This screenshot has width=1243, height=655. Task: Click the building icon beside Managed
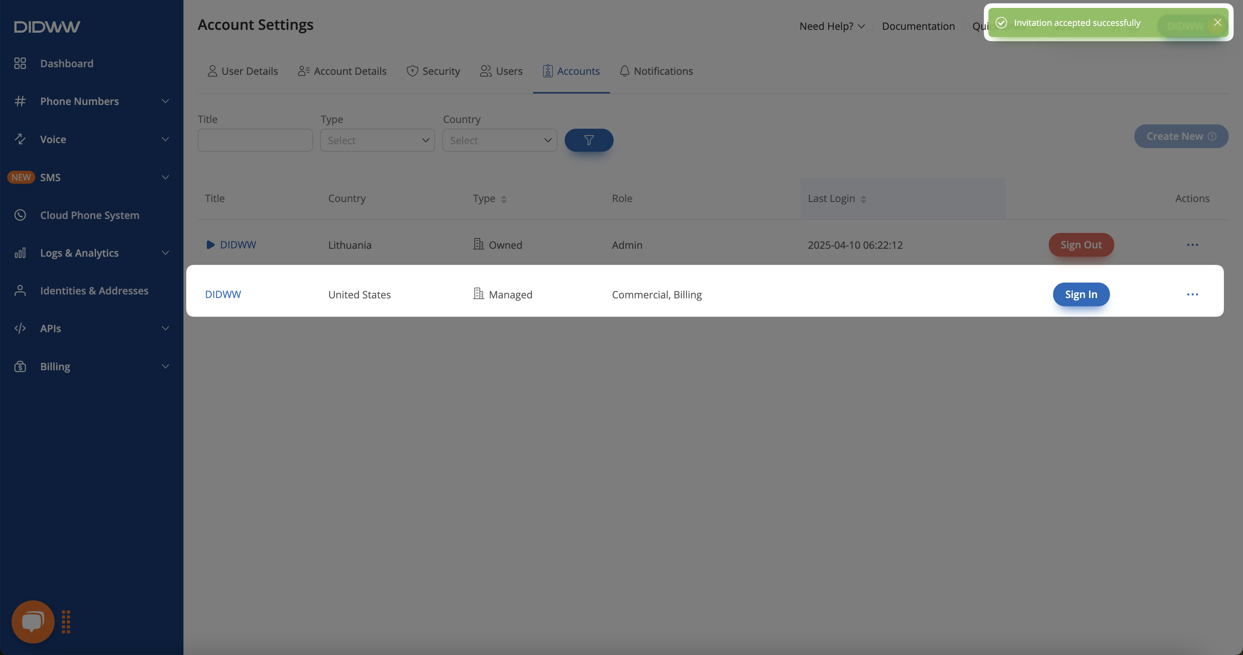(478, 294)
